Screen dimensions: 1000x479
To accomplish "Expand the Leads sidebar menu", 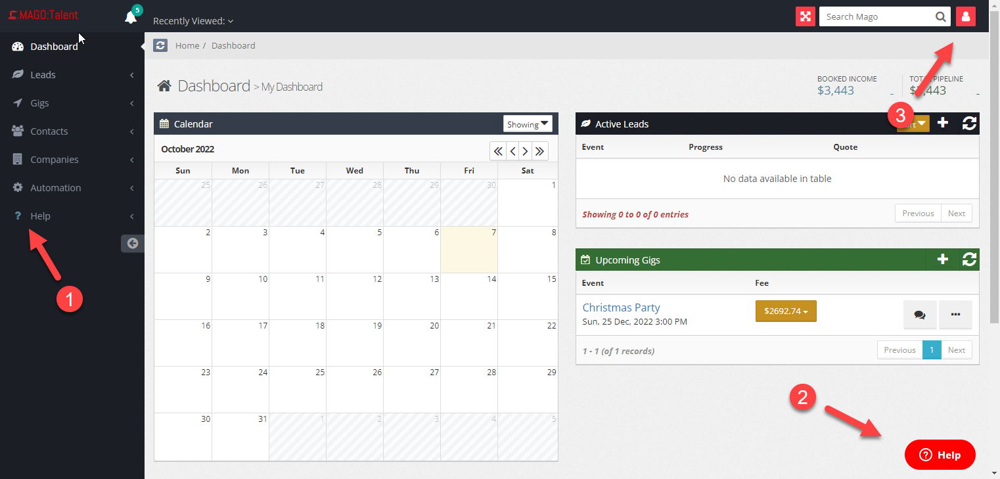I will tap(43, 75).
